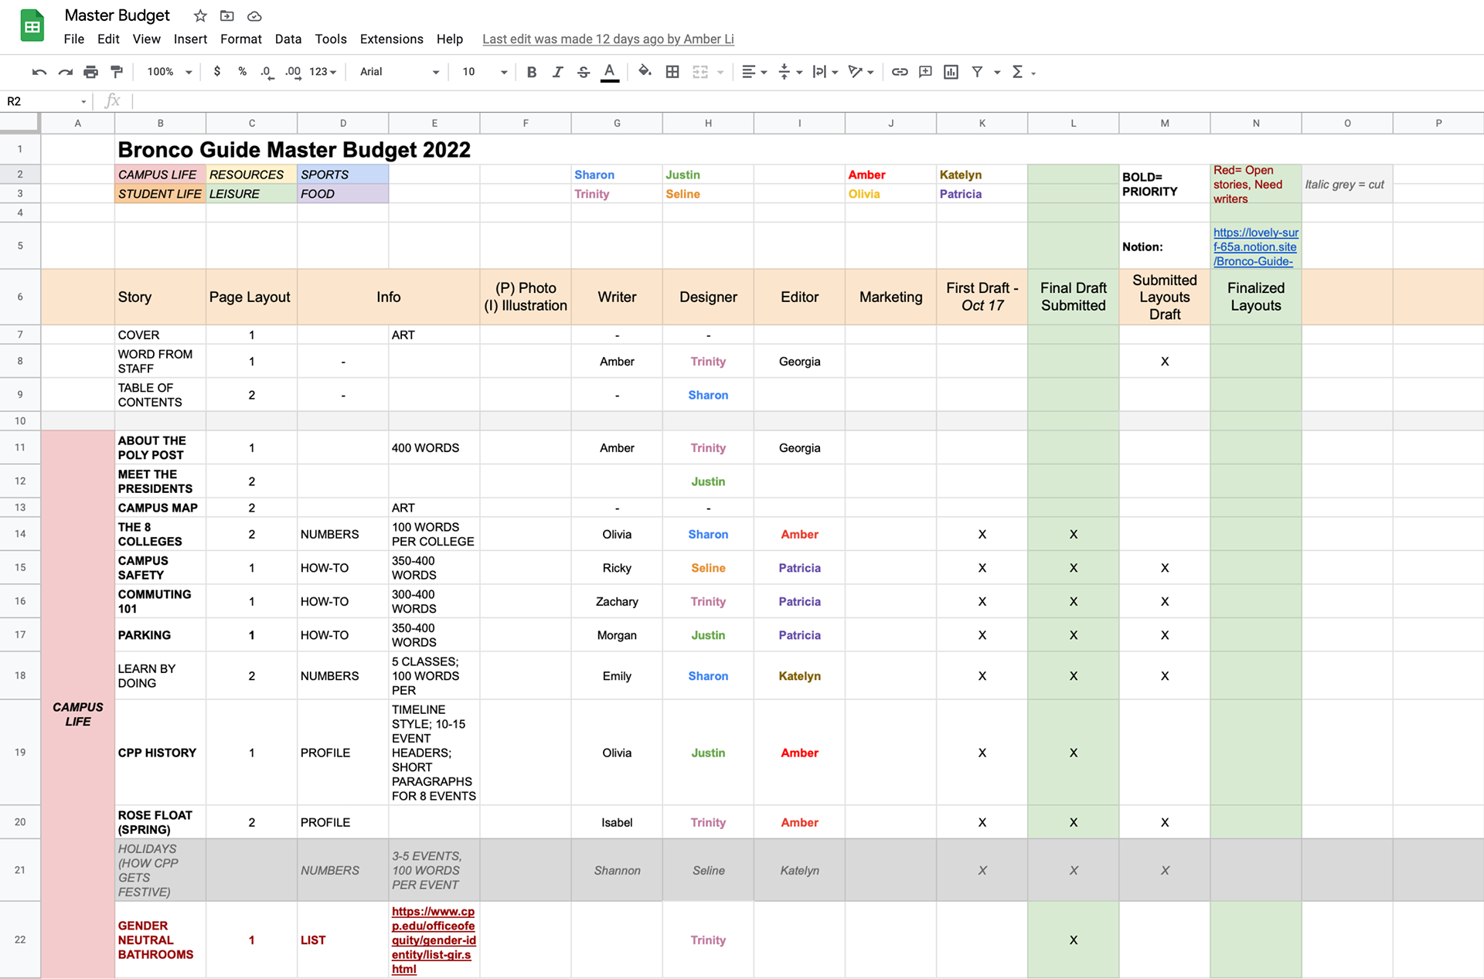1484x979 pixels.
Task: Select the CAMPUS LIFE legend cell
Action: (x=160, y=175)
